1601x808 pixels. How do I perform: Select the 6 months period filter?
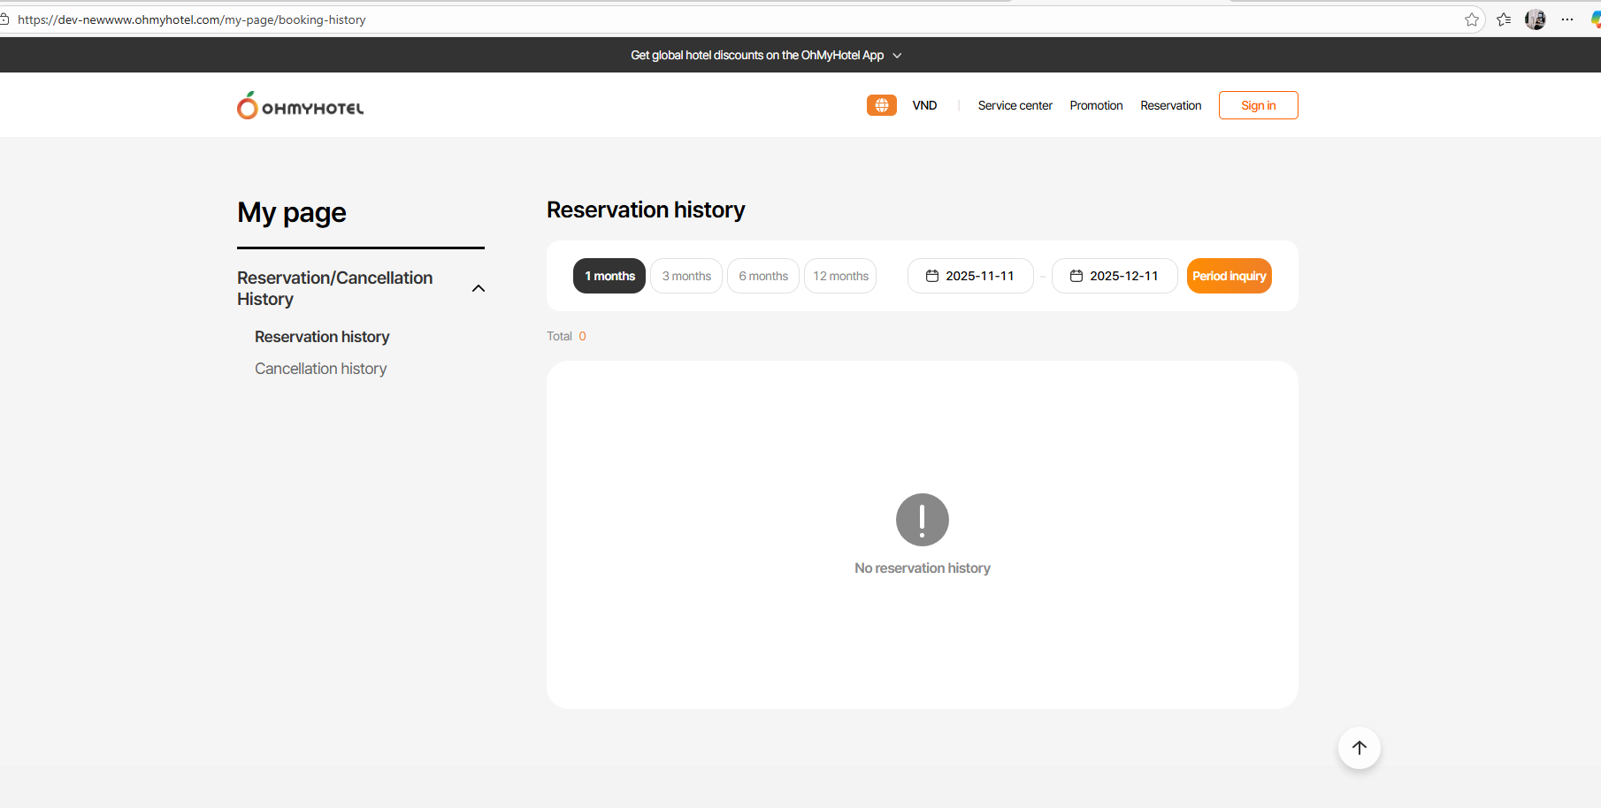[763, 276]
